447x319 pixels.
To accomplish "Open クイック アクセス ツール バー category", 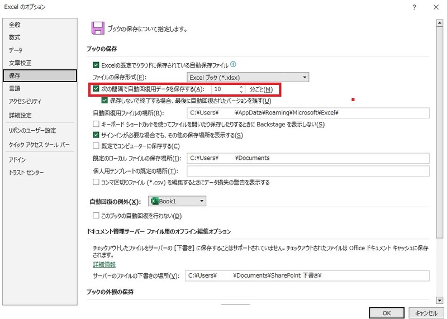I will point(40,145).
